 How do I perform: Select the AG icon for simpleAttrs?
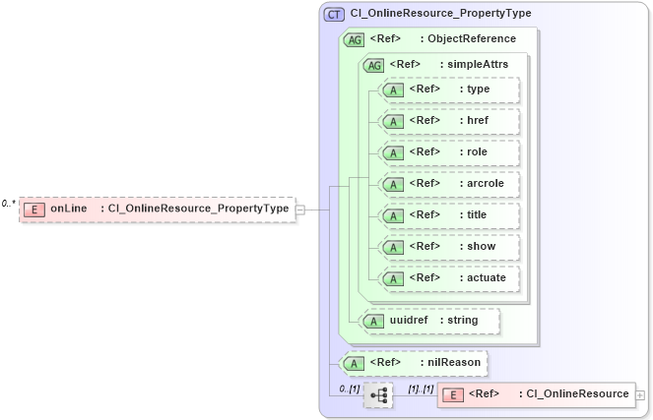click(373, 65)
